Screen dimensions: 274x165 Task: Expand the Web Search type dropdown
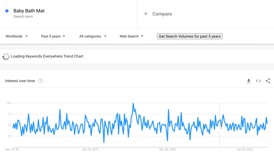tap(132, 36)
